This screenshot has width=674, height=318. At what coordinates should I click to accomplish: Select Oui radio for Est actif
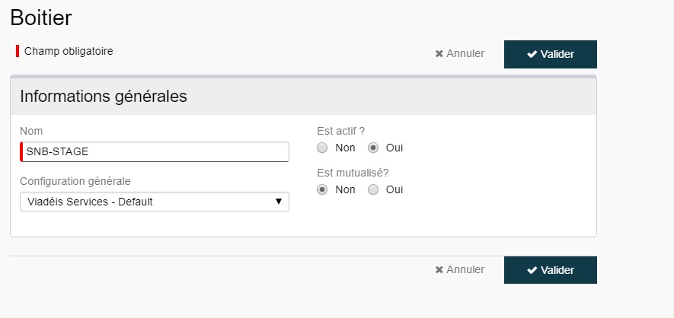[x=373, y=148]
